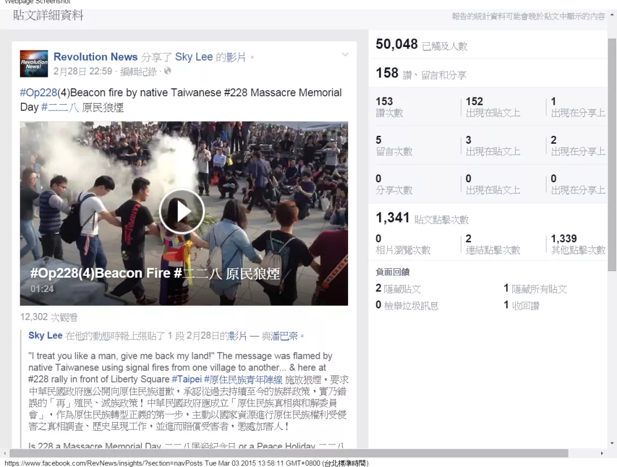Click the horizontal scrollbar thumb
Image resolution: width=617 pixels, height=467 pixels.
coord(289,453)
